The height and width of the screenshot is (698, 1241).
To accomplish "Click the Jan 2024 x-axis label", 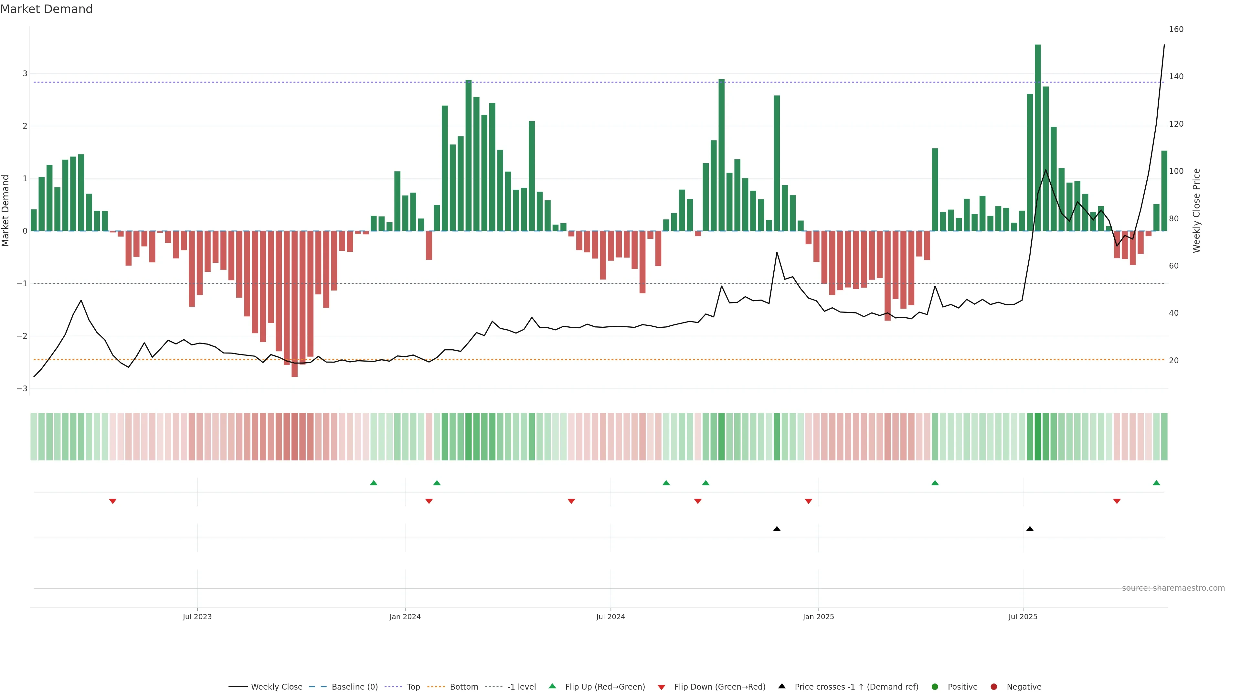I will 405,617.
